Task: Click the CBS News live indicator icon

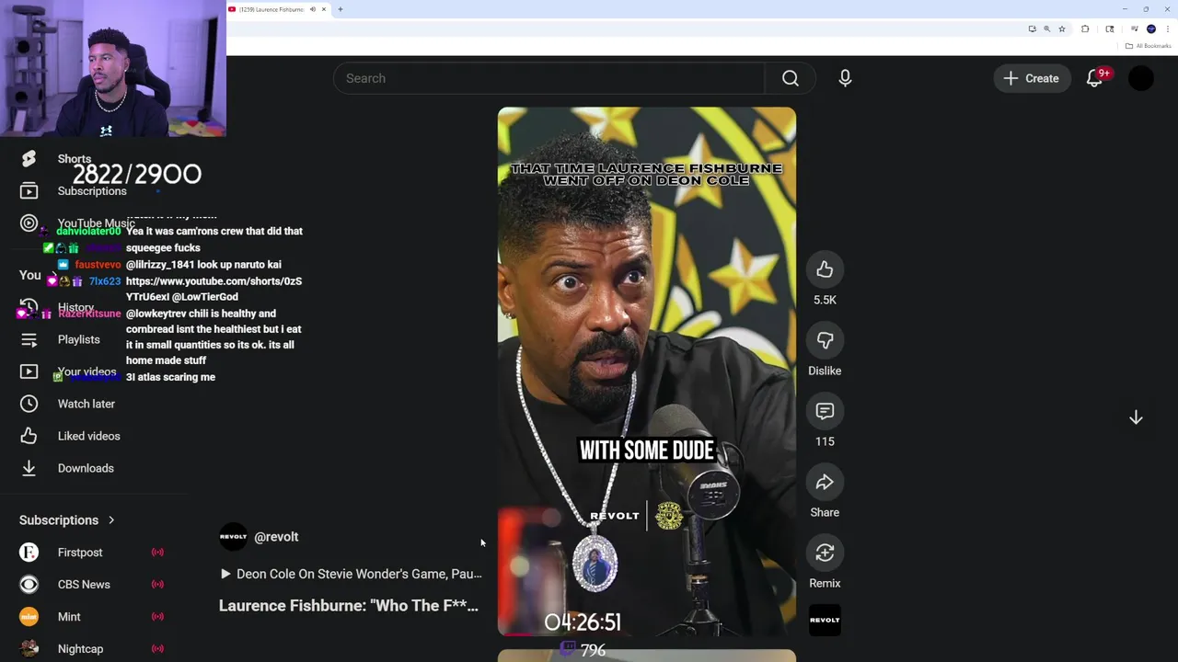Action: click(157, 585)
